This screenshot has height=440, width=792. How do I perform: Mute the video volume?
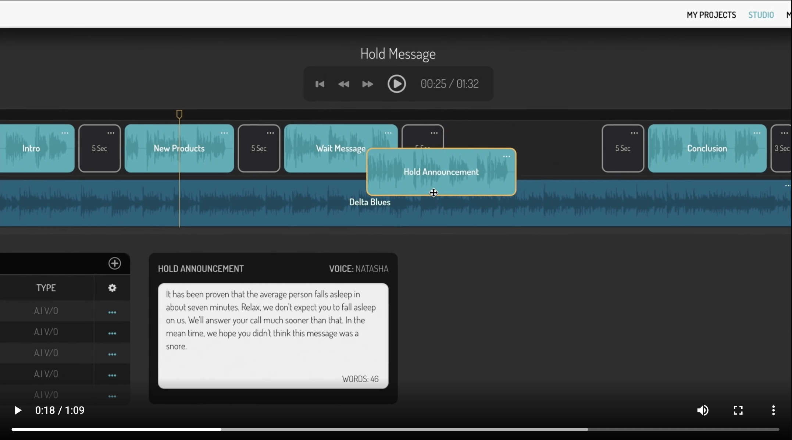click(x=703, y=410)
